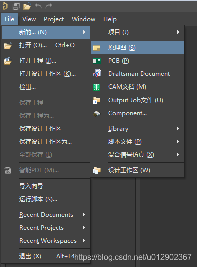The image size is (197, 267).
Task: Open the Help menu
Action: click(110, 19)
